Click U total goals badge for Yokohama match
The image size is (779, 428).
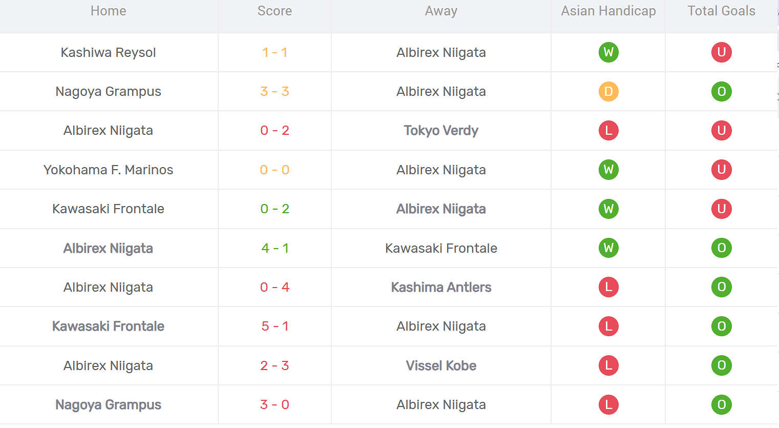tap(721, 170)
